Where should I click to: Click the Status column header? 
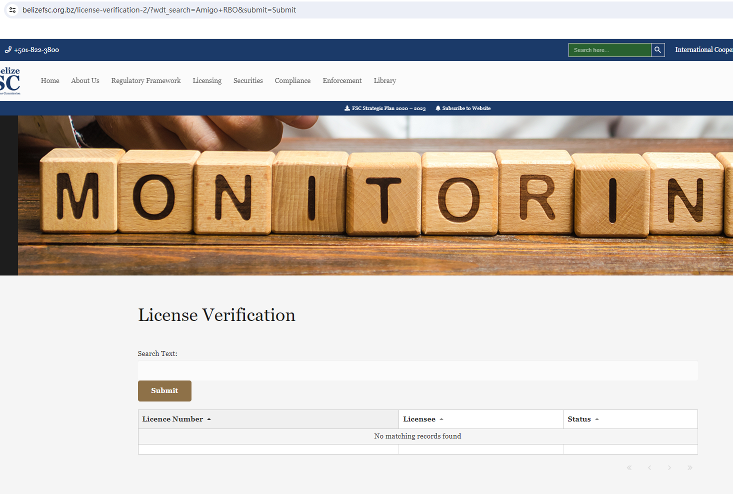[x=630, y=419]
